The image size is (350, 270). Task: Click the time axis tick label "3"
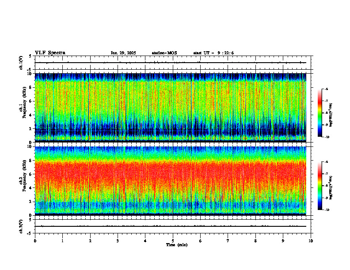[118, 241]
